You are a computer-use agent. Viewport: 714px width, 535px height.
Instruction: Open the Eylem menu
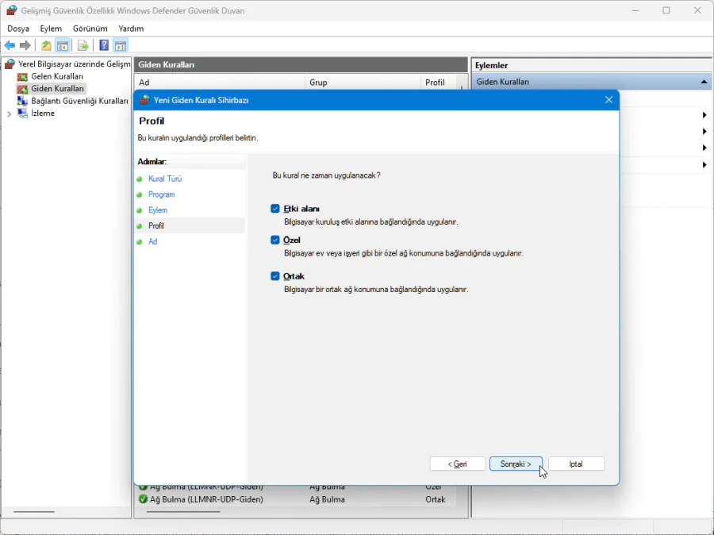click(x=51, y=29)
